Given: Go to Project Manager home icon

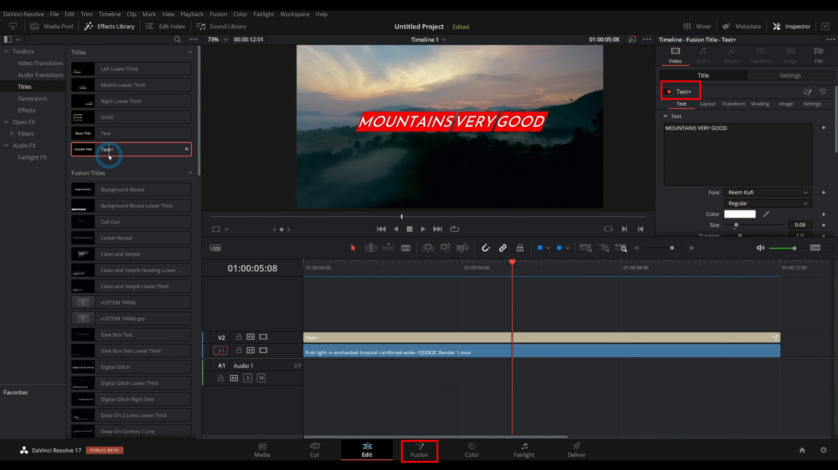Looking at the screenshot, I should click(802, 450).
